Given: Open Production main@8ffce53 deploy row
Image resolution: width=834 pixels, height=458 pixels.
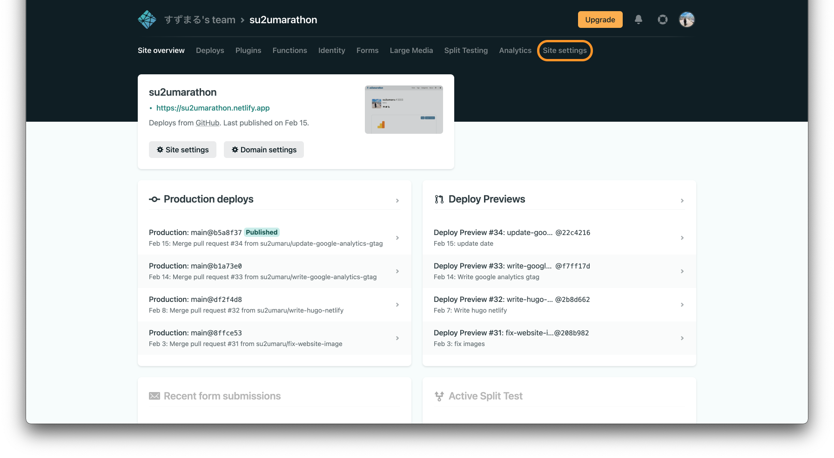Looking at the screenshot, I should coord(275,338).
